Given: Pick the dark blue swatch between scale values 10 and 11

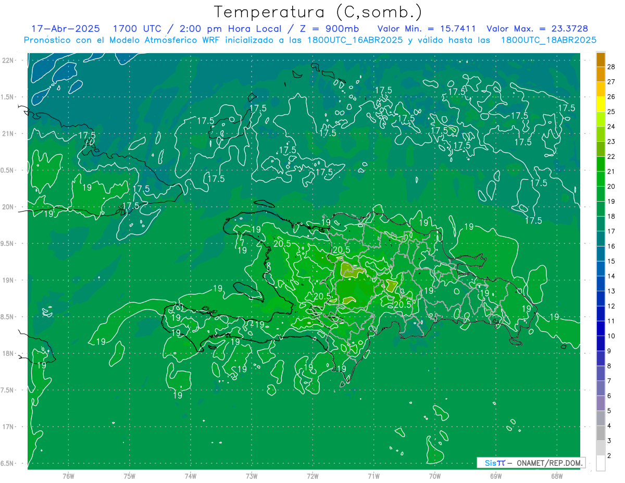Looking at the screenshot, I should (601, 328).
